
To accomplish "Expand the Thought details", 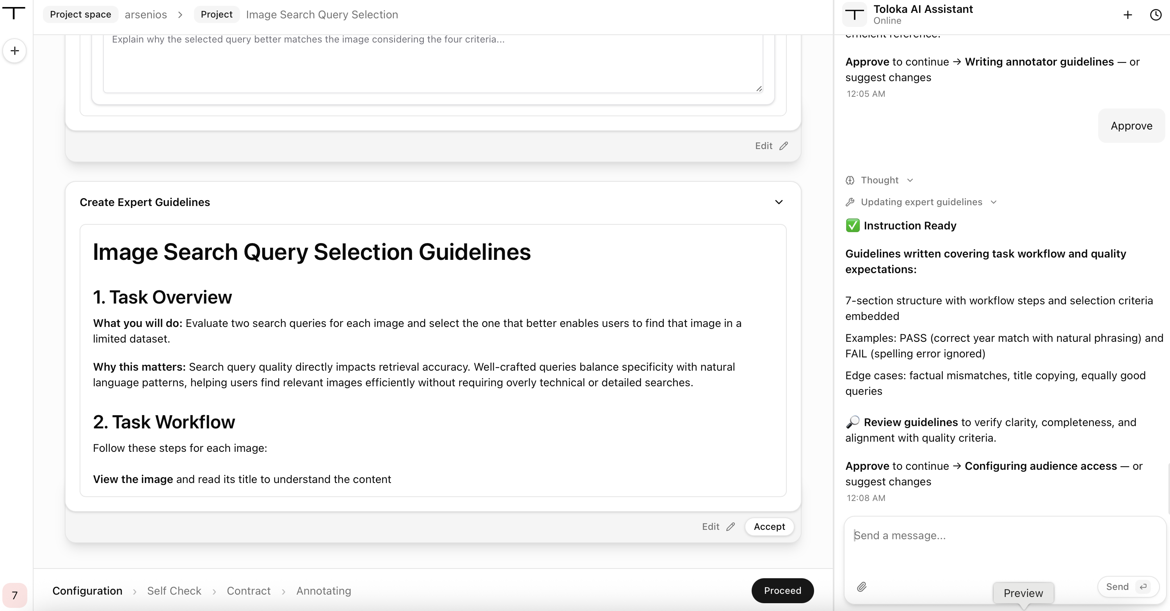I will (x=879, y=180).
